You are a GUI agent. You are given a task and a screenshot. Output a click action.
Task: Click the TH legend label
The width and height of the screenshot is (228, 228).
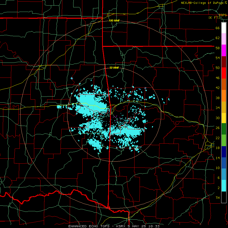click(218, 198)
